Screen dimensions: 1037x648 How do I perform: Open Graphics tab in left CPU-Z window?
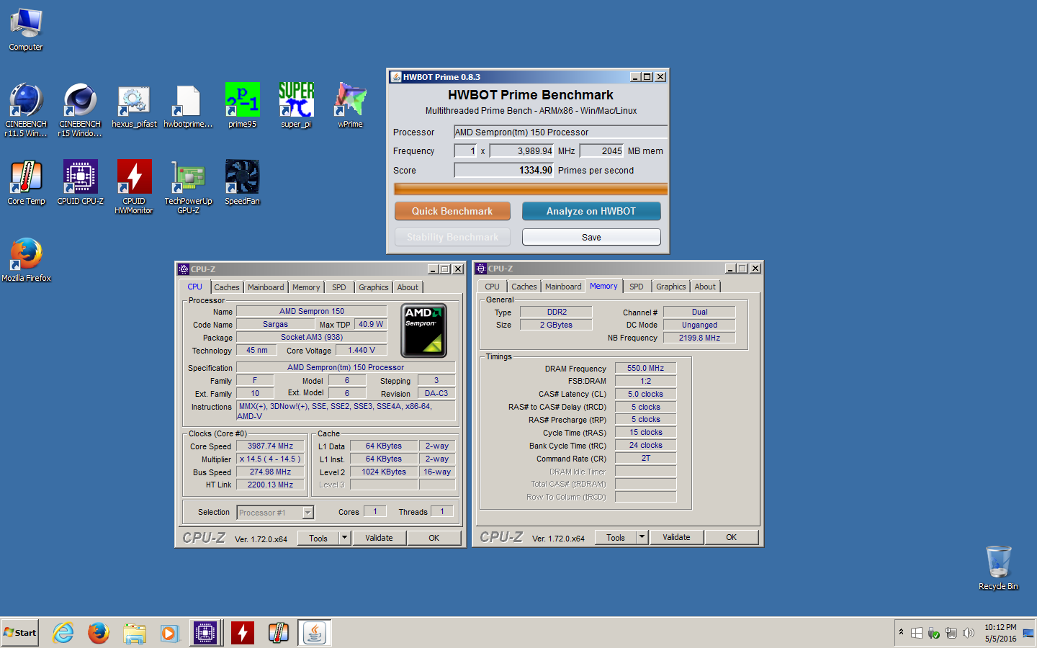click(374, 287)
